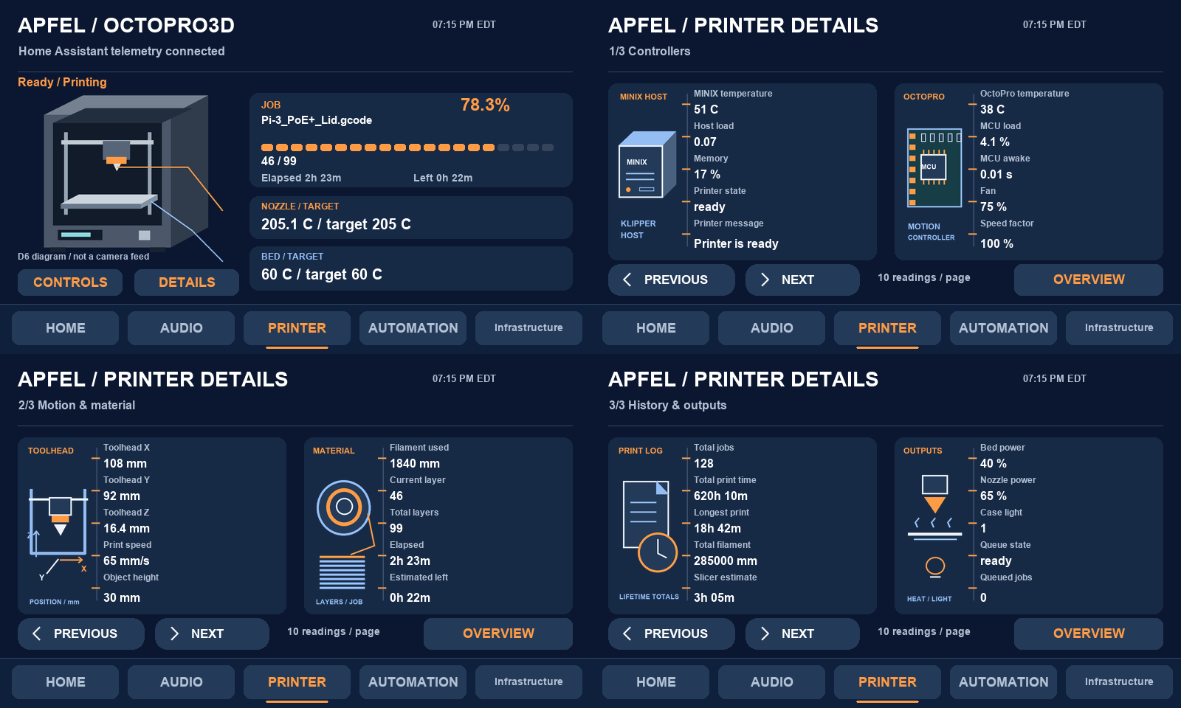
Task: Click the 65 mm/s print speed value
Action: tap(126, 561)
